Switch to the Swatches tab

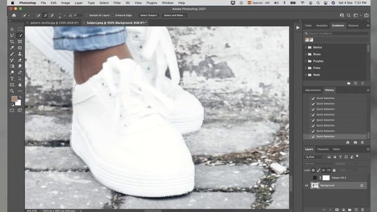322,25
